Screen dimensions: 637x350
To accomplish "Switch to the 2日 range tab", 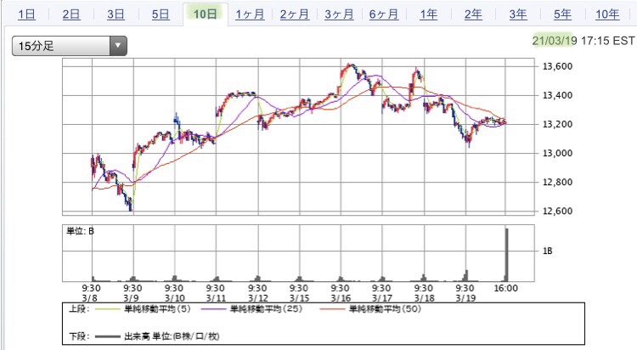I will pyautogui.click(x=71, y=14).
